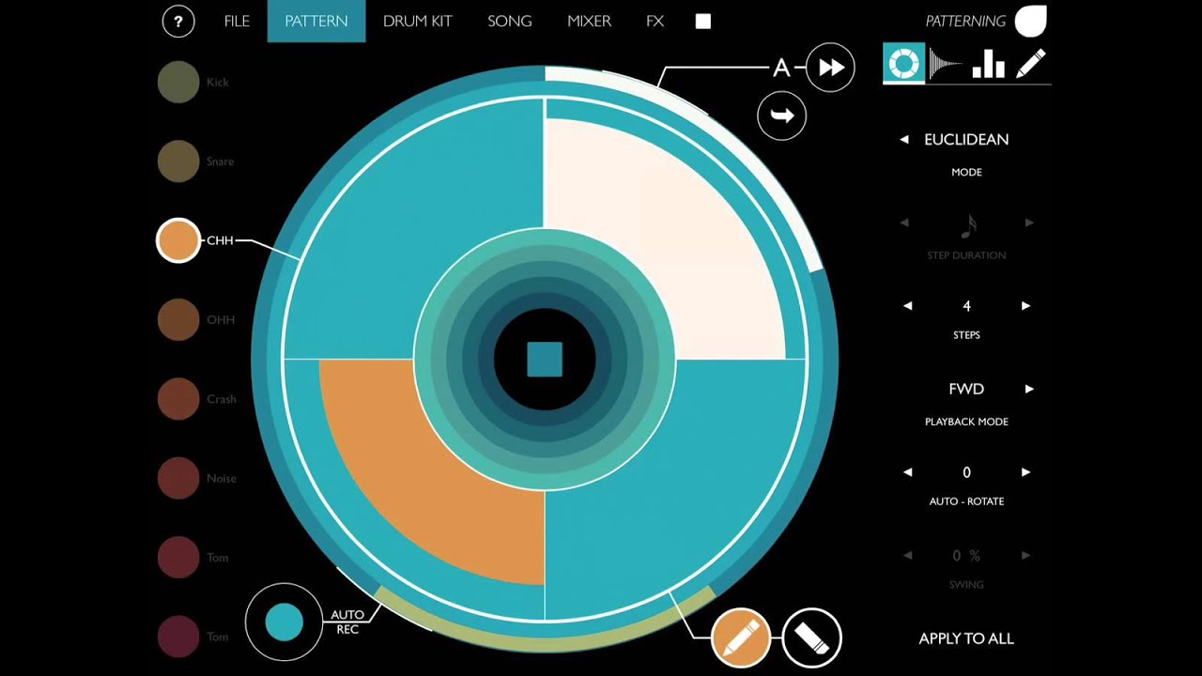
Task: Select the CHH track circle
Action: click(178, 240)
